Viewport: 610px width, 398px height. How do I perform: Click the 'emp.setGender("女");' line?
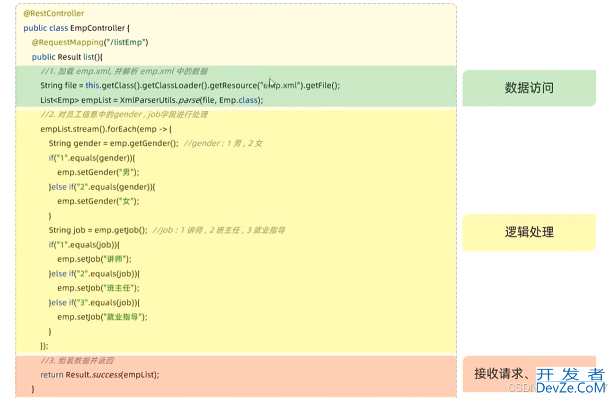pos(98,201)
